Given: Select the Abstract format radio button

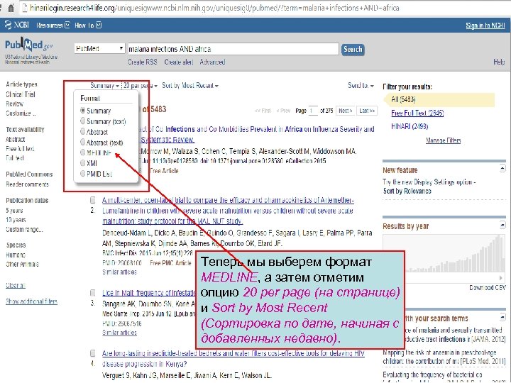Looking at the screenshot, I should click(83, 132).
